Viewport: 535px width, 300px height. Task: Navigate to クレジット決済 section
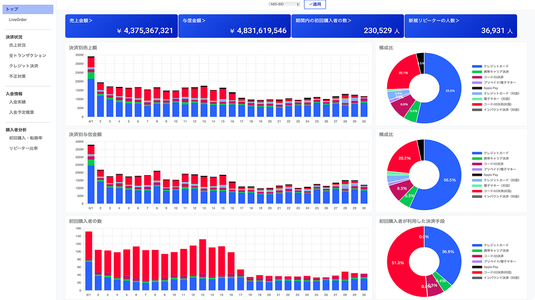[23, 66]
